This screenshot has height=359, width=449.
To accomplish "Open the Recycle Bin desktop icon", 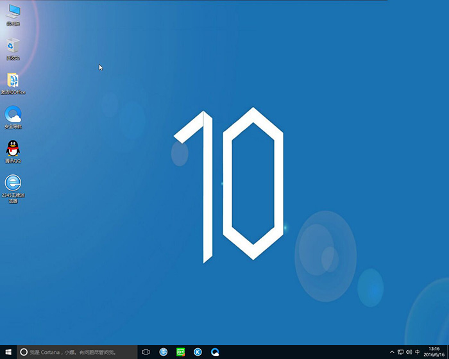I will pos(13,47).
